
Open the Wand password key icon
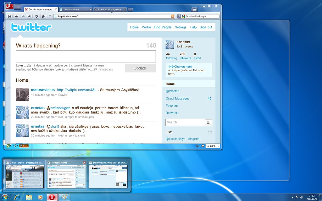(50, 16)
